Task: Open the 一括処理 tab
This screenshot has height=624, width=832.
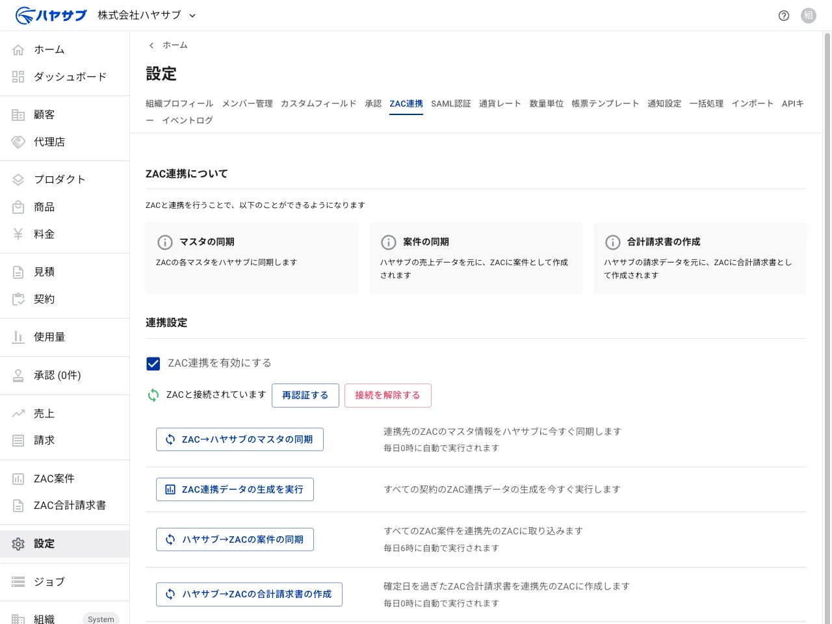Action: point(707,103)
